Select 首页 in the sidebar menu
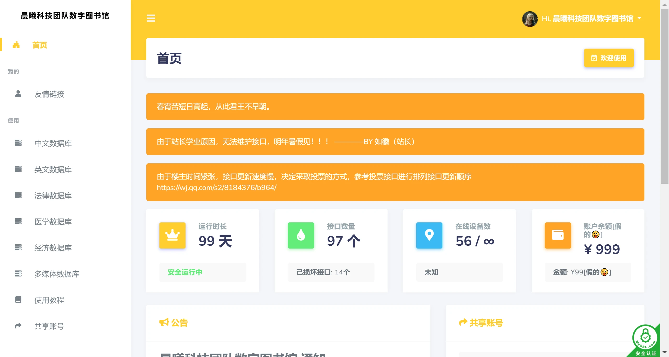The width and height of the screenshot is (669, 357). point(39,45)
